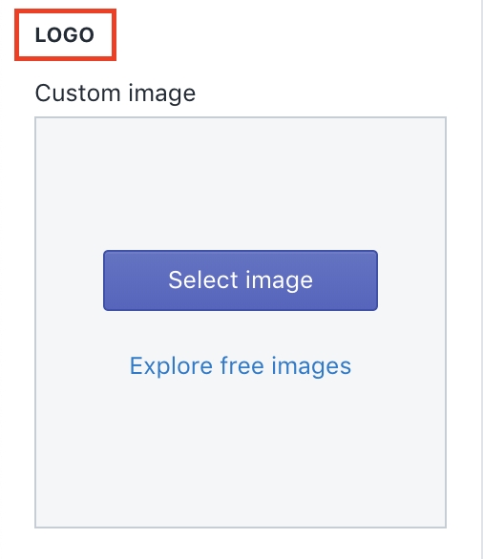The image size is (483, 559).
Task: Click the word 'free' in the blue link
Action: click(x=242, y=365)
